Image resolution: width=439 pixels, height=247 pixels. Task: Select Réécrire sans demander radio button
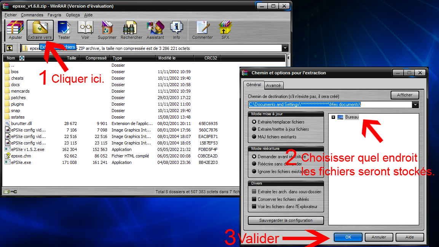pyautogui.click(x=254, y=164)
